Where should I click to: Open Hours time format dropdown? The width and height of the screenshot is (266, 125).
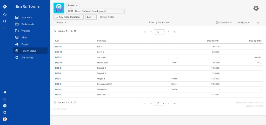click(244, 22)
